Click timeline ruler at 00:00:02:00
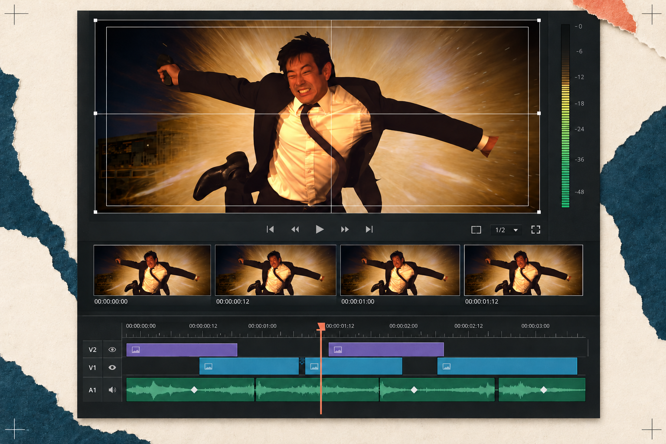Image resolution: width=666 pixels, height=444 pixels. coord(403,326)
